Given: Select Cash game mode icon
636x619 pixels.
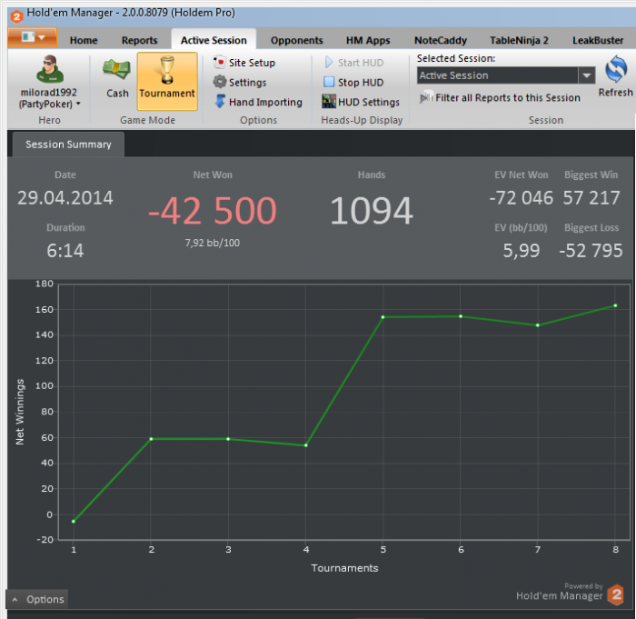Looking at the screenshot, I should pyautogui.click(x=117, y=69).
